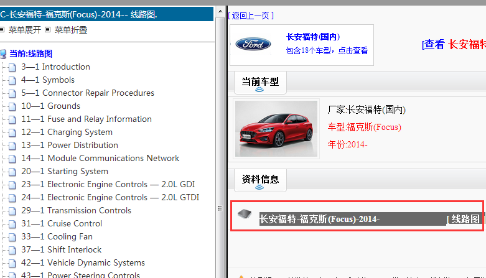Screen dimensions: 486x278
Task: Select the 资料信息 tab
Action: (x=260, y=180)
